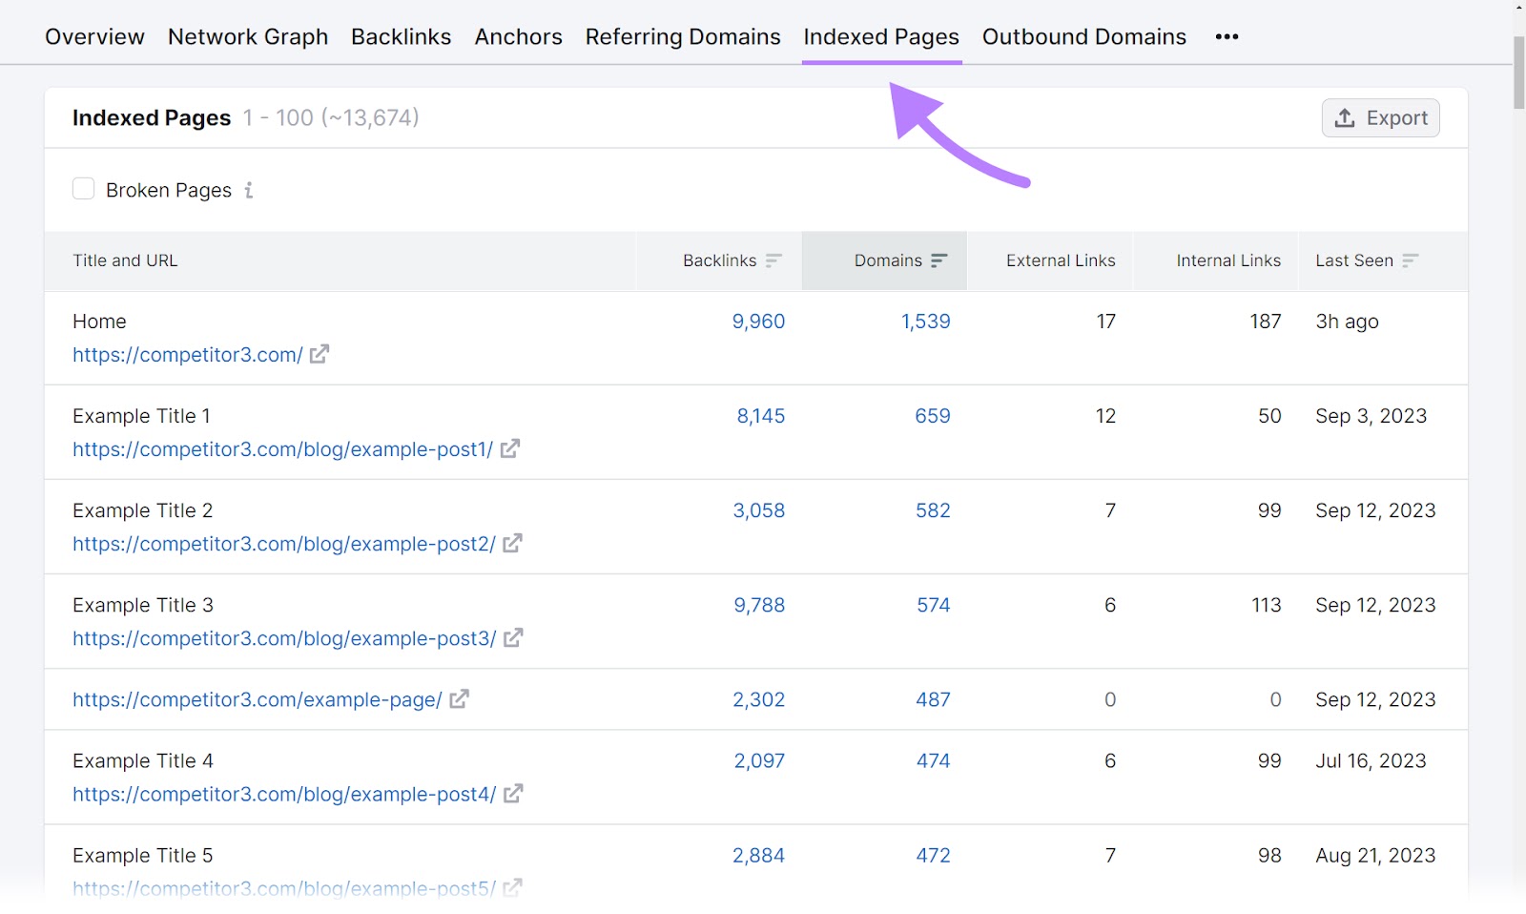Click the Domains column sort icon

(x=940, y=260)
